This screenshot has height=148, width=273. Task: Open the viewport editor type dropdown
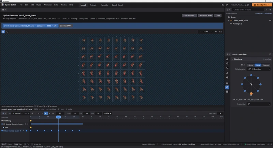point(4,10)
